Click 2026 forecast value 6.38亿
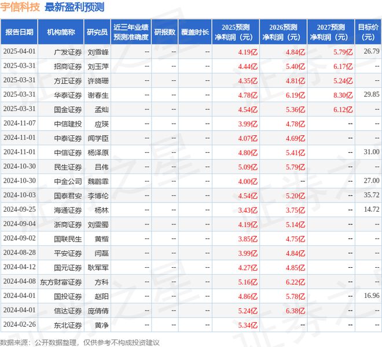Viewport: 382px width, 347px height. coord(295,311)
